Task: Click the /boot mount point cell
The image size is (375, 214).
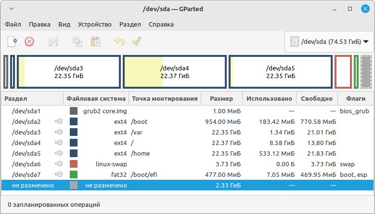Action: tap(139, 121)
